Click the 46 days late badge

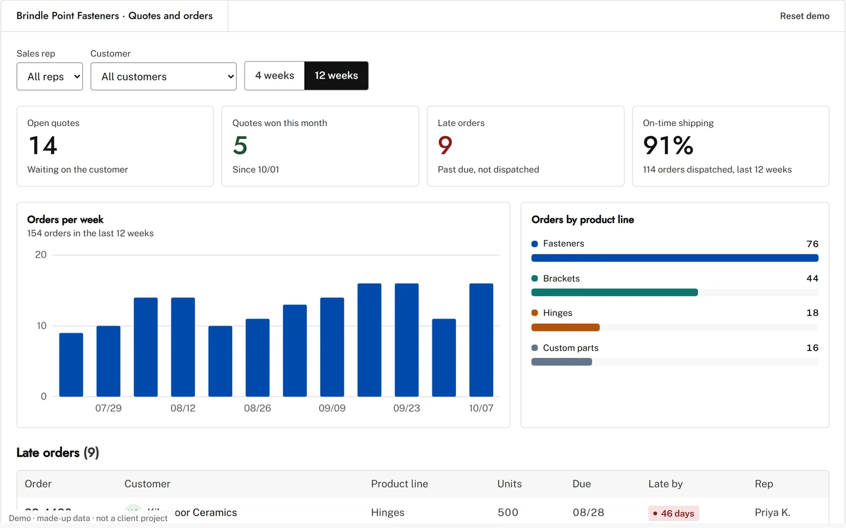(x=673, y=513)
